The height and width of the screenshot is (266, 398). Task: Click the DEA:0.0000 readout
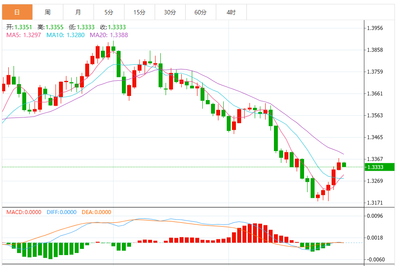97,212
